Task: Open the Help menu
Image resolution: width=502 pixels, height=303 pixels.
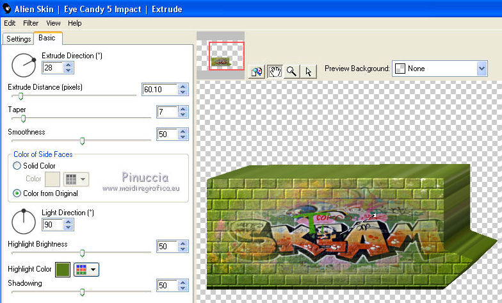Action: point(74,23)
